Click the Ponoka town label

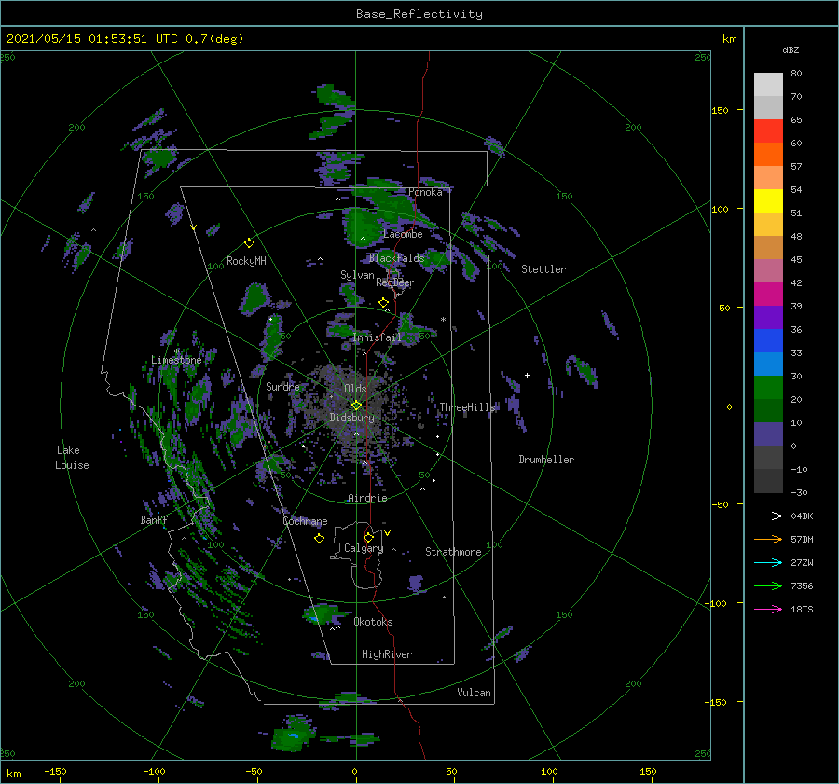425,193
